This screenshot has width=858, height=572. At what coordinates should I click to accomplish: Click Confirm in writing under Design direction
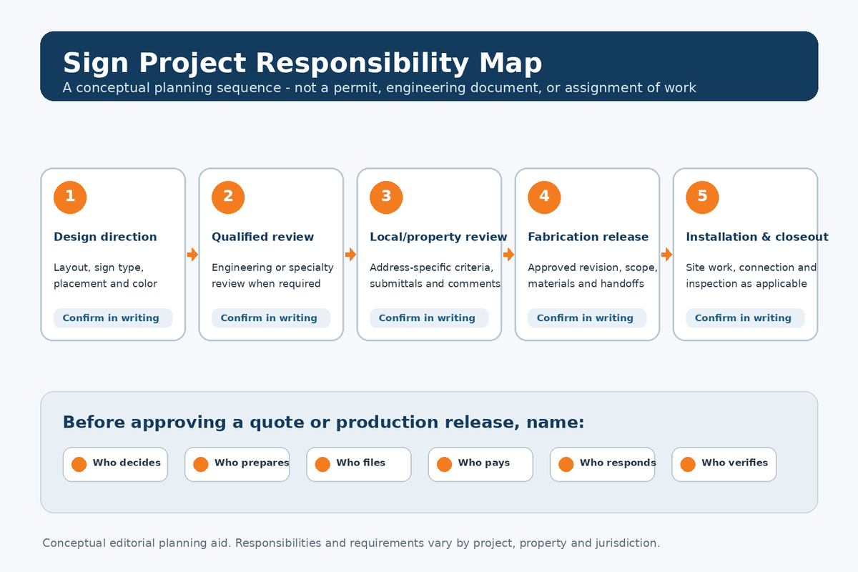113,318
